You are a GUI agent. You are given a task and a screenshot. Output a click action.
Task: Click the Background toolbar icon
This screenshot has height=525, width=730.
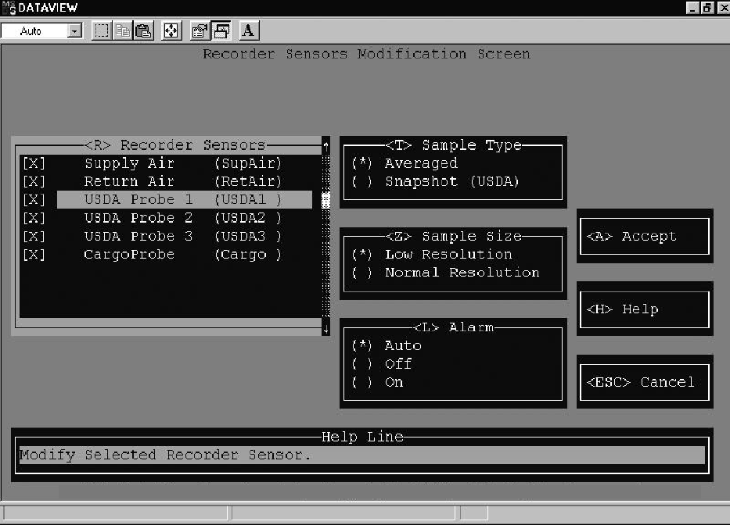coord(221,31)
